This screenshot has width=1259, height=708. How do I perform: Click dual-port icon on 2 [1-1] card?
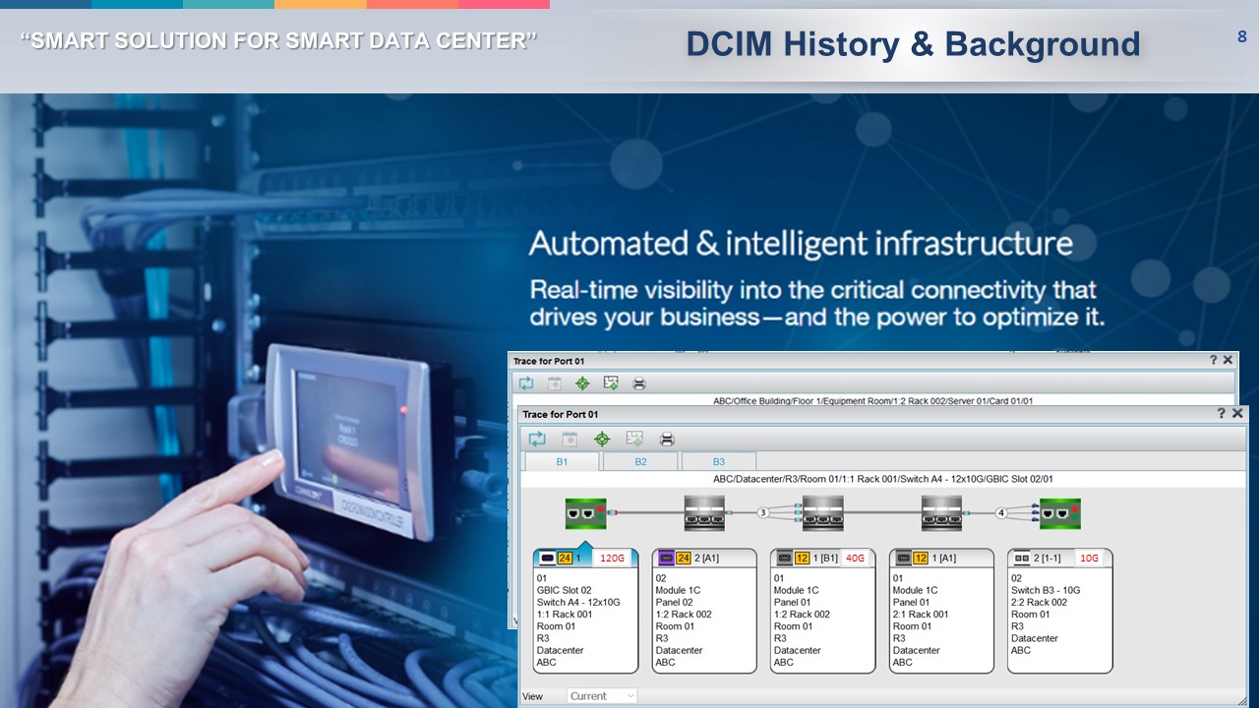[x=1021, y=559]
